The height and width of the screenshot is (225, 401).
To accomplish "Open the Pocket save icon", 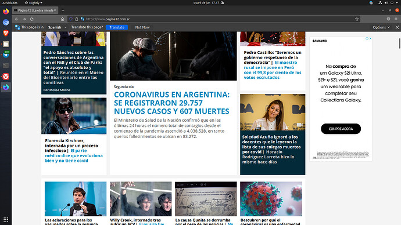I will 388,19.
